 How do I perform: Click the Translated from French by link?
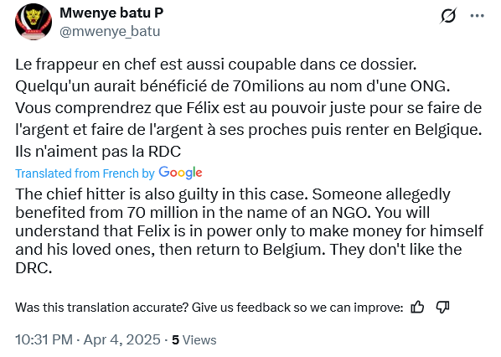85,173
